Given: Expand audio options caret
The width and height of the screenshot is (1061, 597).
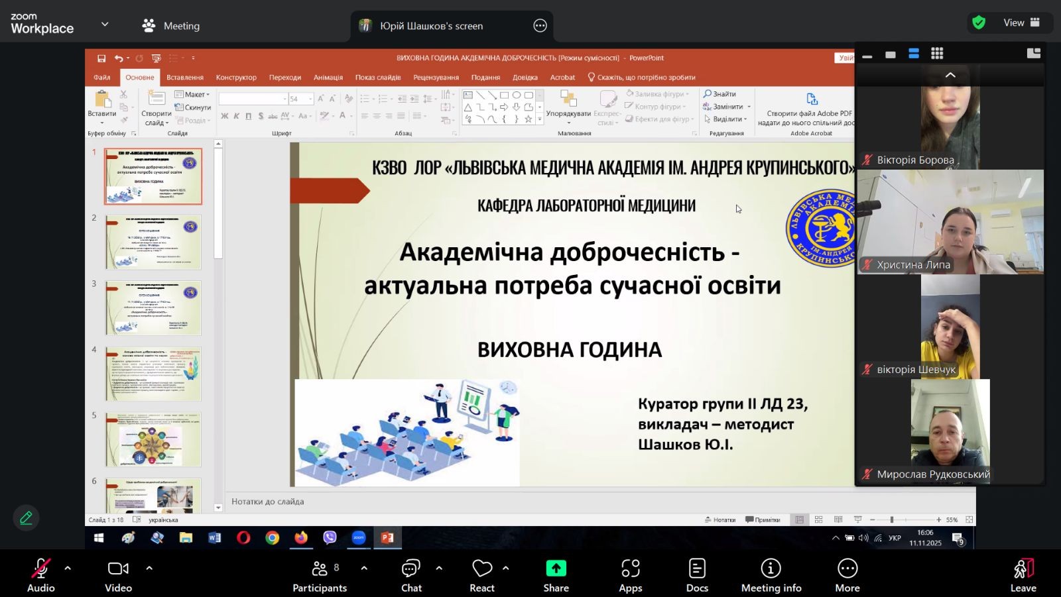Looking at the screenshot, I should [68, 568].
